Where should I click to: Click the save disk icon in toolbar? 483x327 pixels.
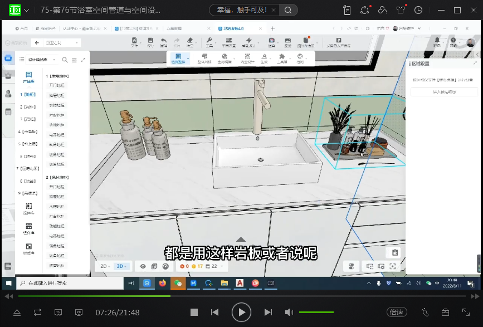coord(150,42)
